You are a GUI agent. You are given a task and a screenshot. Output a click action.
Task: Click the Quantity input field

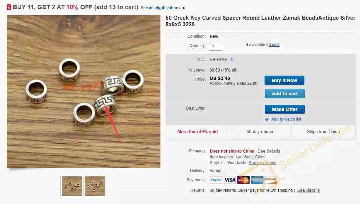click(x=216, y=46)
